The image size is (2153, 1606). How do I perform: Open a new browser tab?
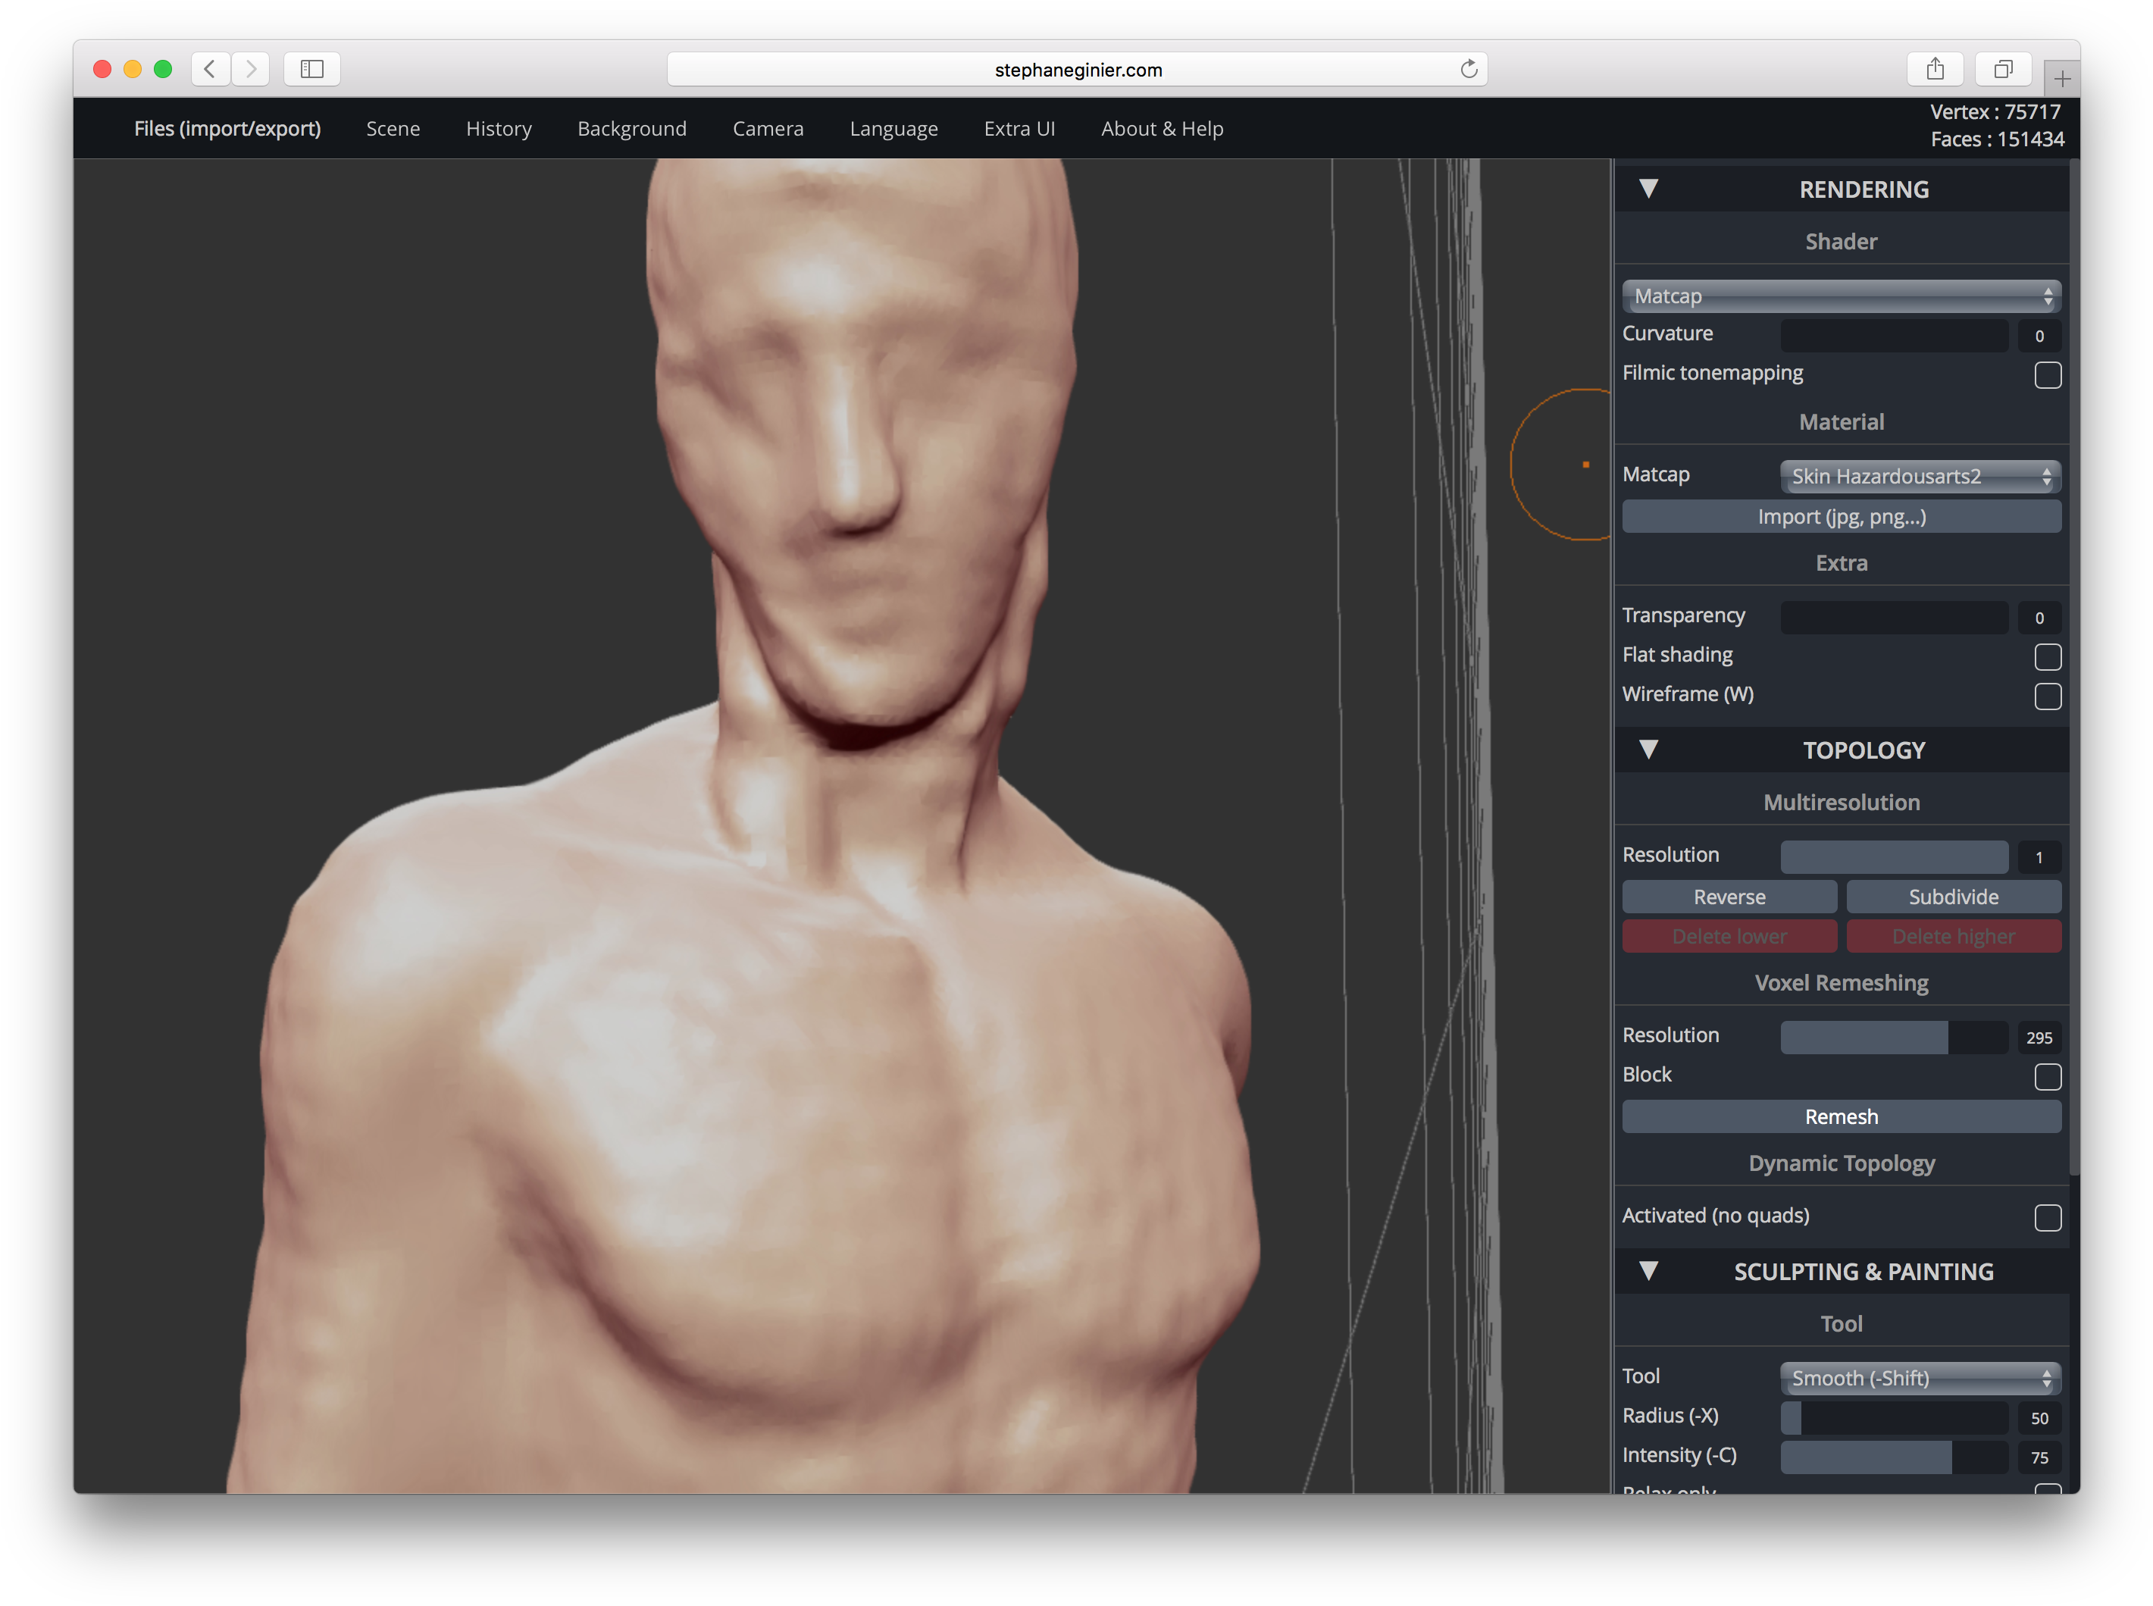click(2061, 78)
